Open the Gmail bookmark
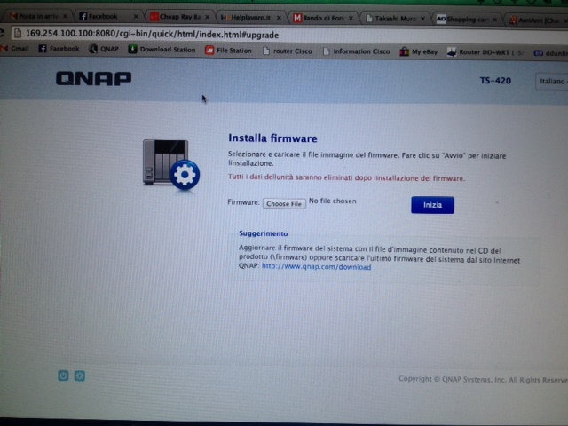The image size is (568, 426). [x=18, y=51]
